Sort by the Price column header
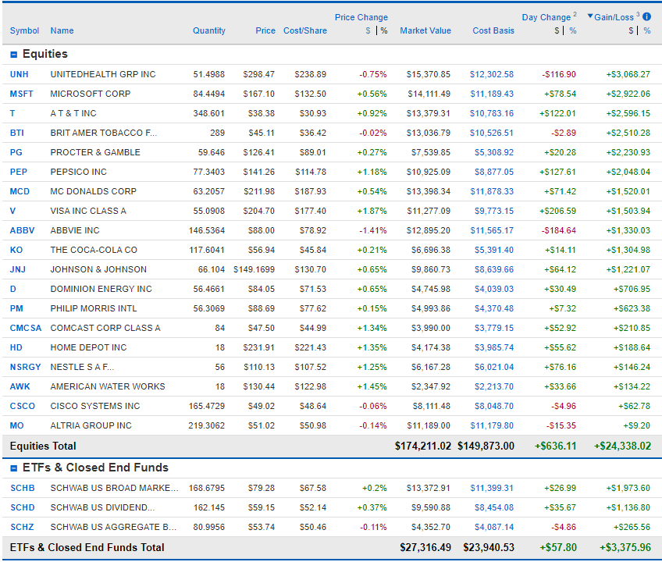Viewport: 662px width, 562px height. coord(265,30)
